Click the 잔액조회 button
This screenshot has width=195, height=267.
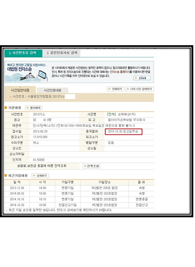tap(91, 166)
